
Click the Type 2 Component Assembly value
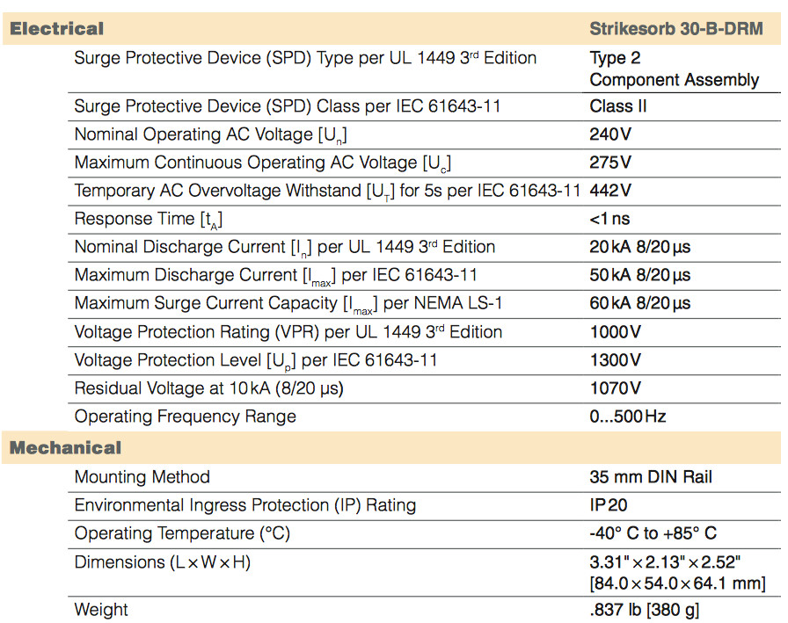(x=674, y=69)
